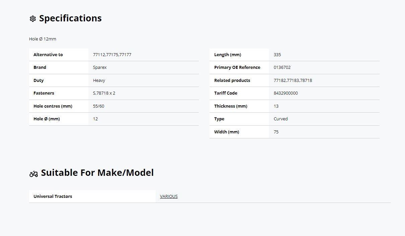This screenshot has width=405, height=236.
Task: Click the Hole centres value 55/60
Action: point(98,106)
